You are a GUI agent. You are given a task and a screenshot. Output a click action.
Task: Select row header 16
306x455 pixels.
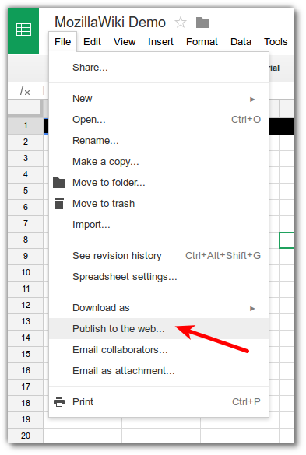[26, 370]
